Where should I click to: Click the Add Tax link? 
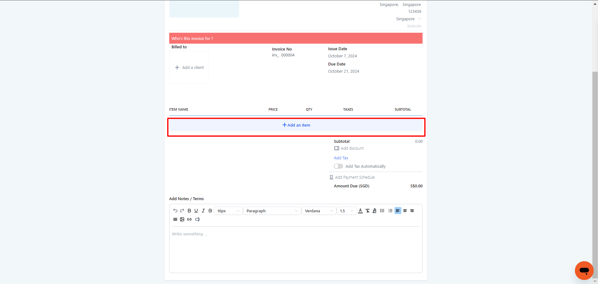tap(341, 158)
